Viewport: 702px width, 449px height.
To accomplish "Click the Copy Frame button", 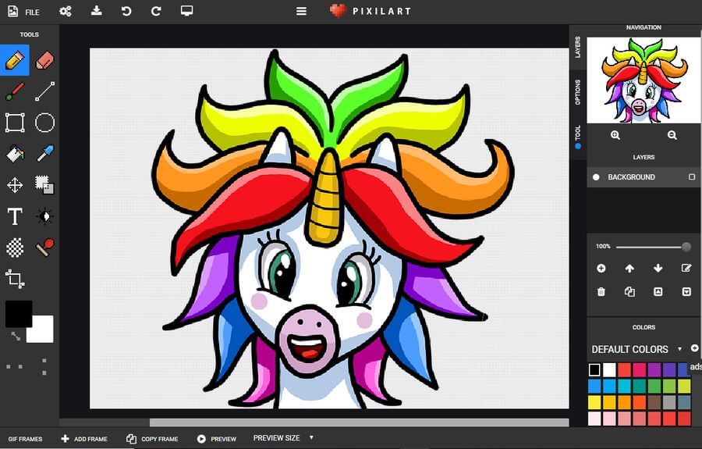I will (x=151, y=439).
